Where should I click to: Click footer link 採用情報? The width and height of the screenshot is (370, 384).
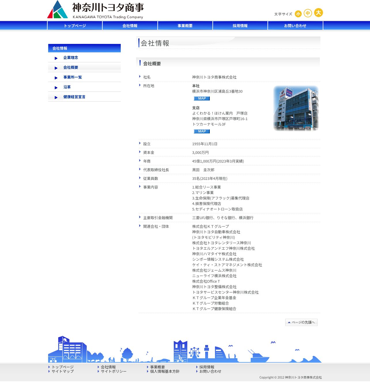(207, 367)
